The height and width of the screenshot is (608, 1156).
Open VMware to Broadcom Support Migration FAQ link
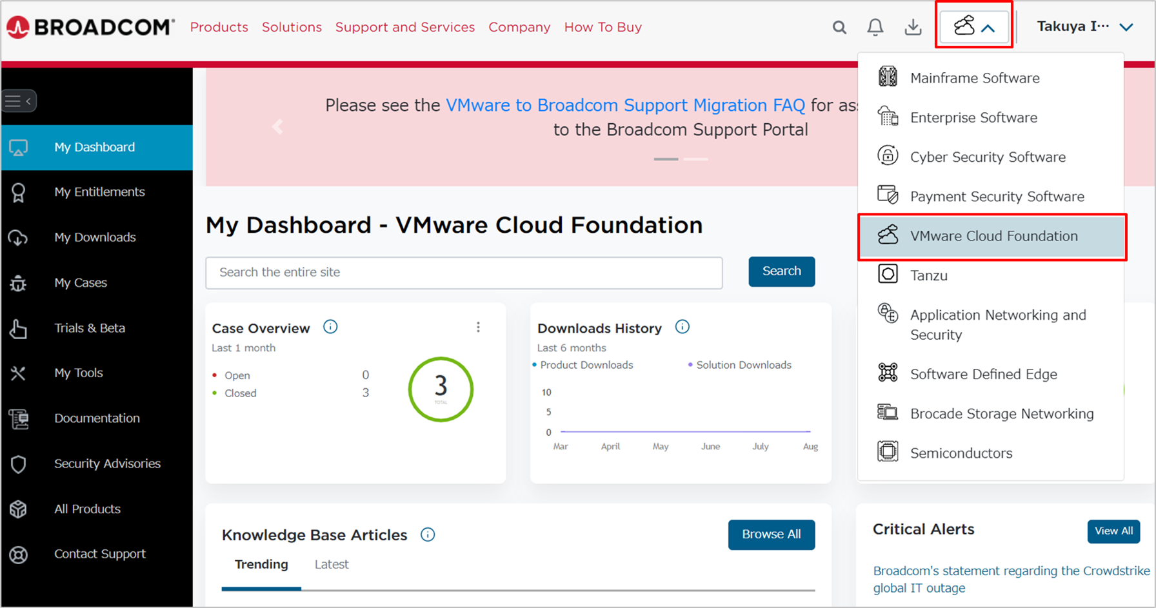click(x=625, y=105)
